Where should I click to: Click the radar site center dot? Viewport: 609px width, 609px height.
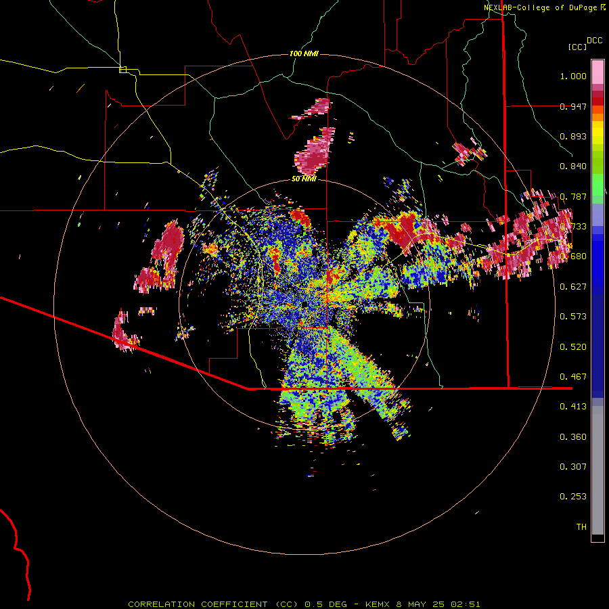click(304, 304)
